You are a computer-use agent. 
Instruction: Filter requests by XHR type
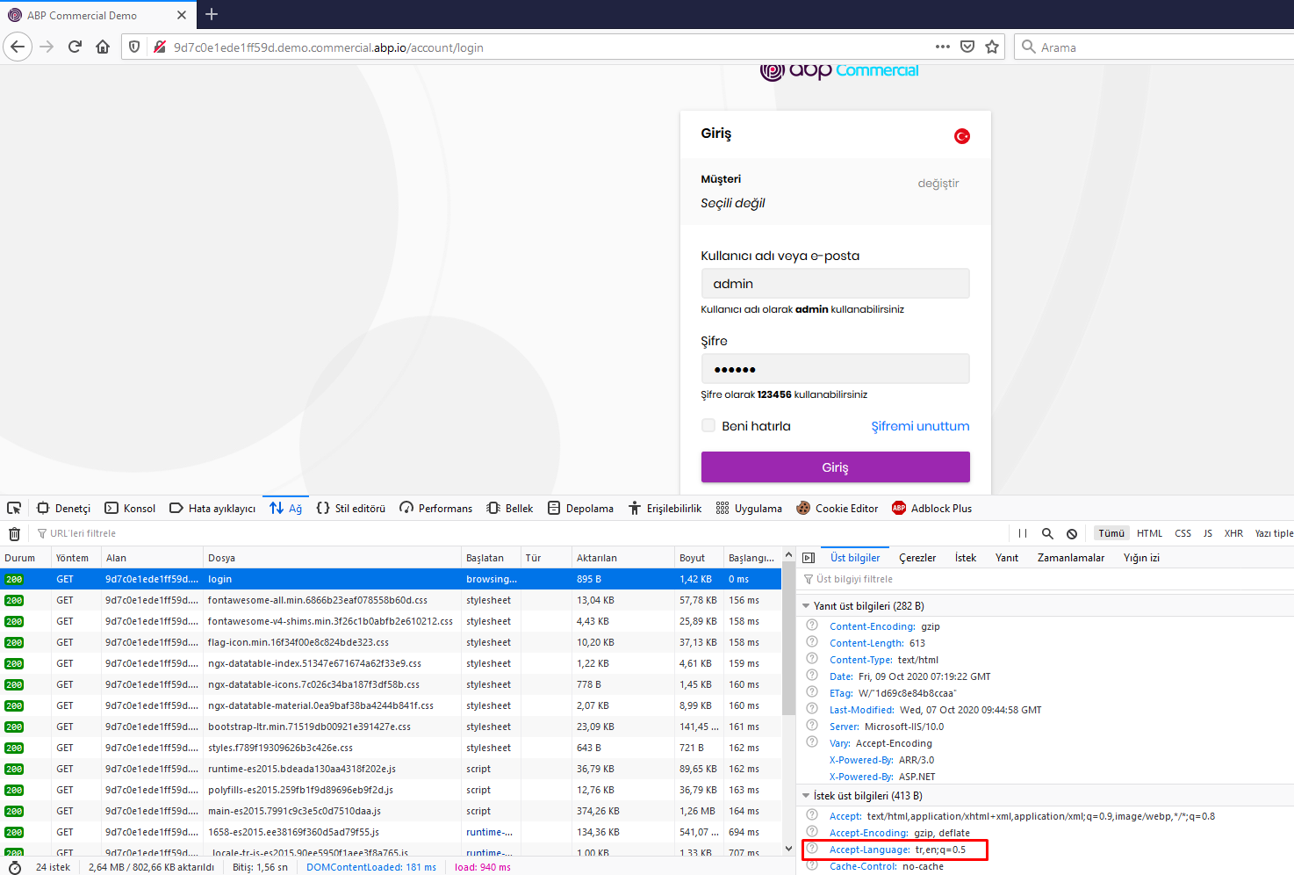[x=1233, y=533]
